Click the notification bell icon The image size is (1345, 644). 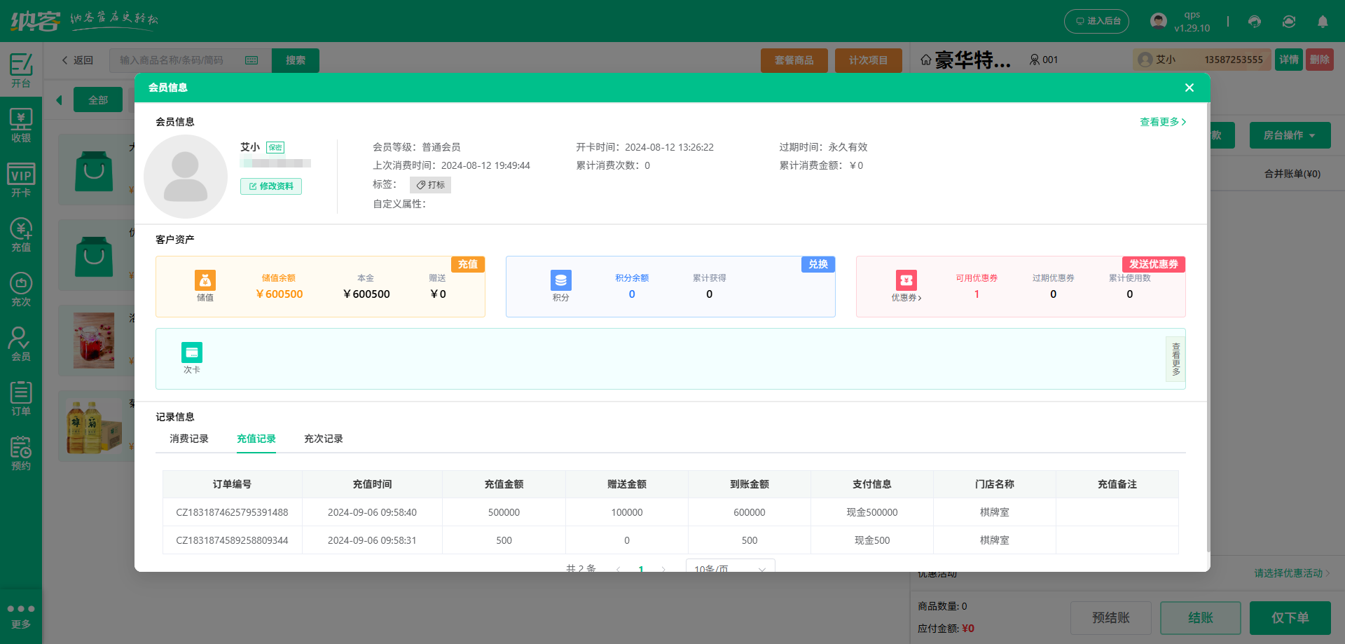point(1323,22)
